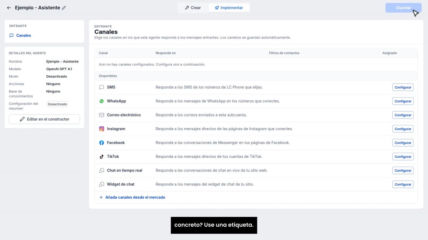Image resolution: width=428 pixels, height=240 pixels.
Task: Click the WhatsApp channel name
Action: point(116,101)
